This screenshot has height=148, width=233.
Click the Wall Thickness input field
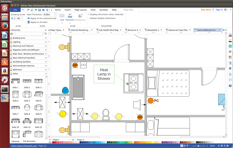click(47, 15)
